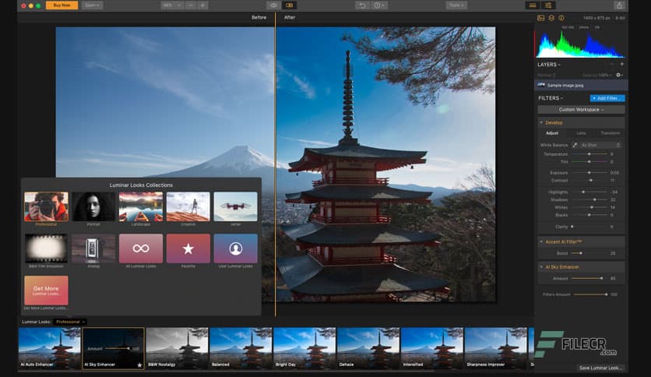Open the Luminar Looks Professional dropdown
Viewport: 651px width, 377px height.
point(70,322)
